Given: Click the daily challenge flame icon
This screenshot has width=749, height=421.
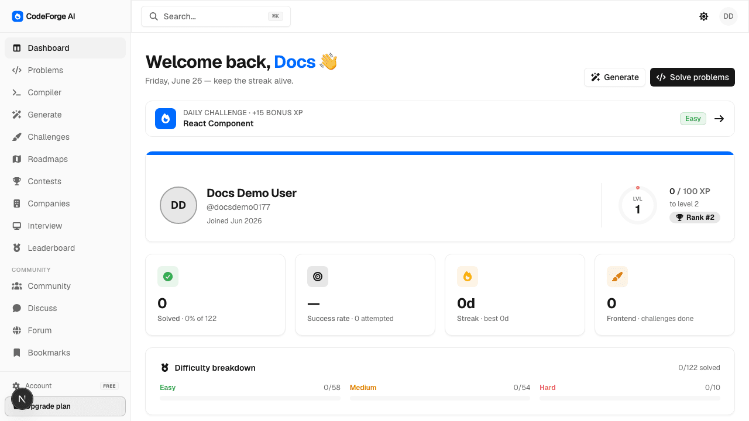Looking at the screenshot, I should [x=166, y=119].
